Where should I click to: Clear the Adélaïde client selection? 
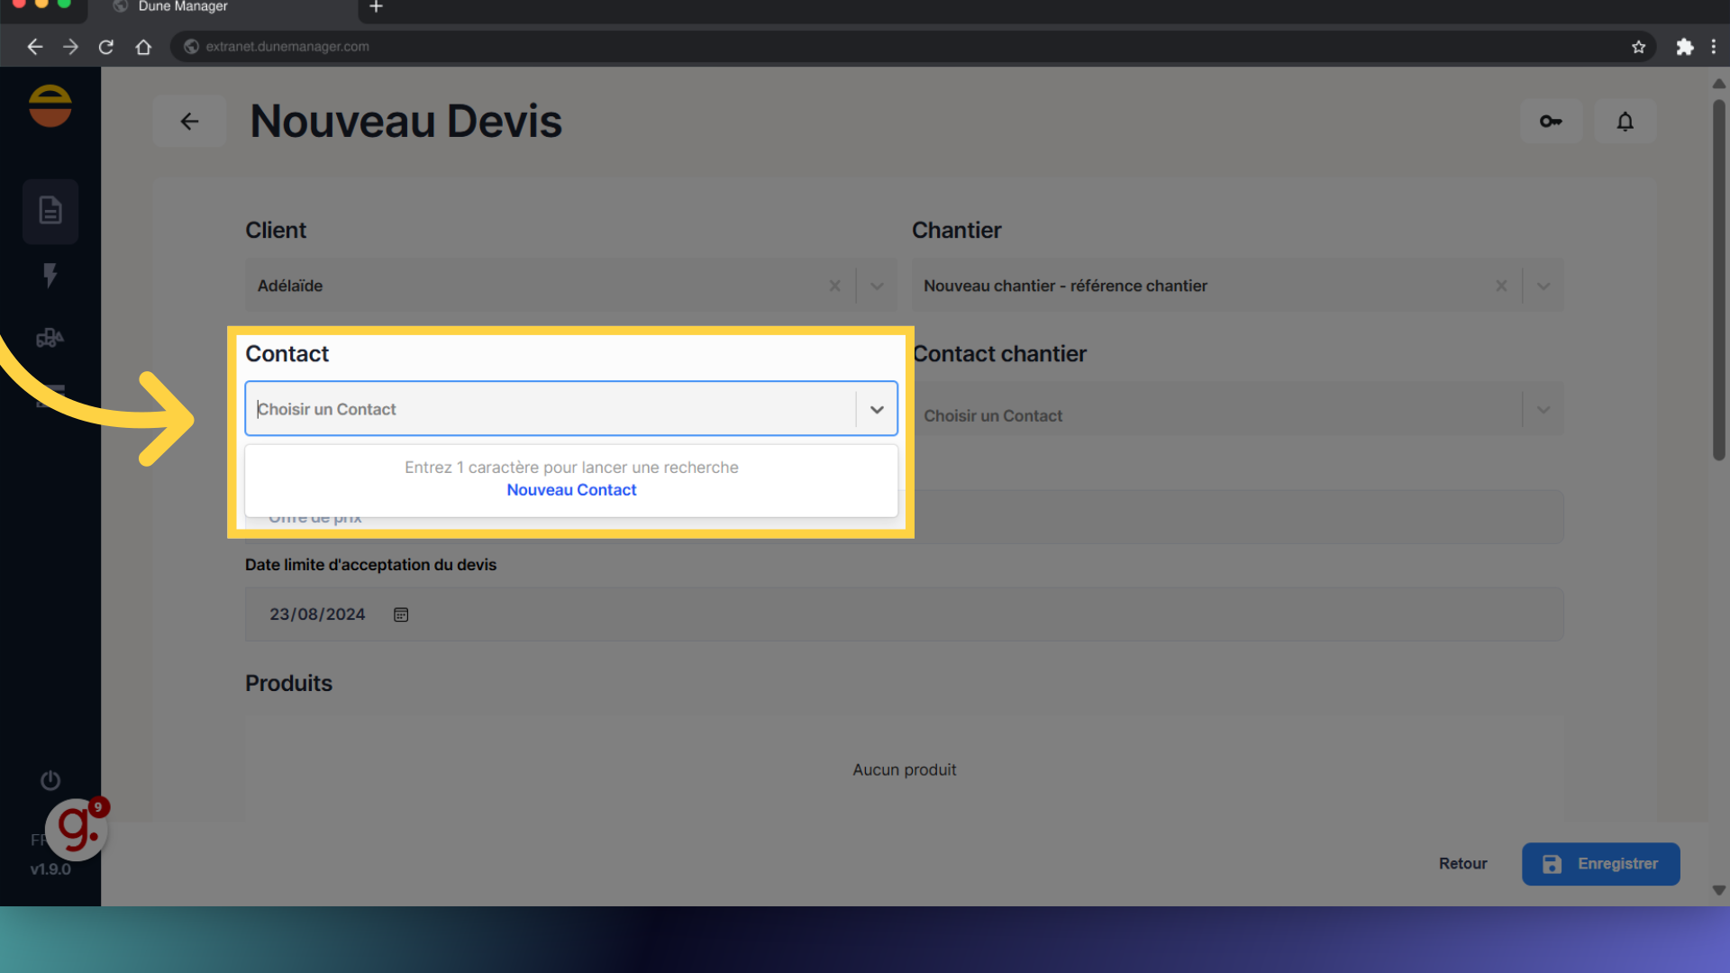coord(834,286)
